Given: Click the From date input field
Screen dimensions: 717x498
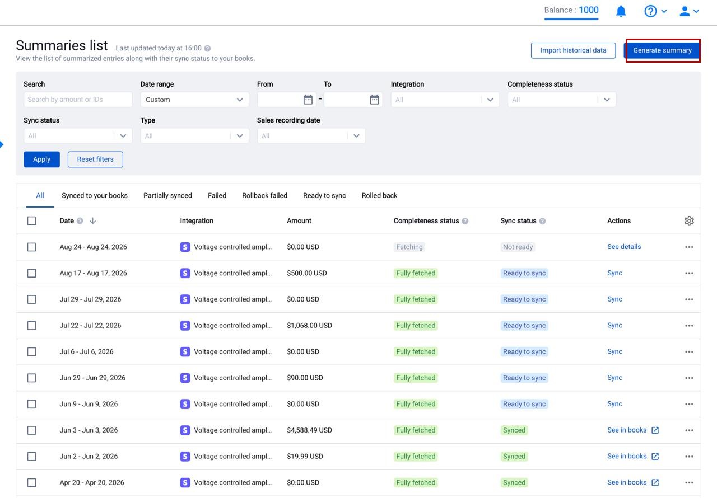Looking at the screenshot, I should coord(286,100).
